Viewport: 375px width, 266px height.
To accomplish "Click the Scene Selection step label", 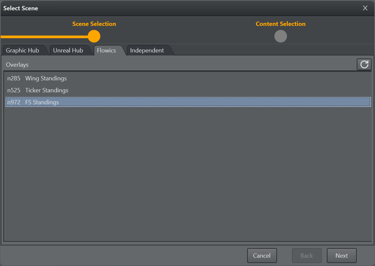I will pos(94,24).
